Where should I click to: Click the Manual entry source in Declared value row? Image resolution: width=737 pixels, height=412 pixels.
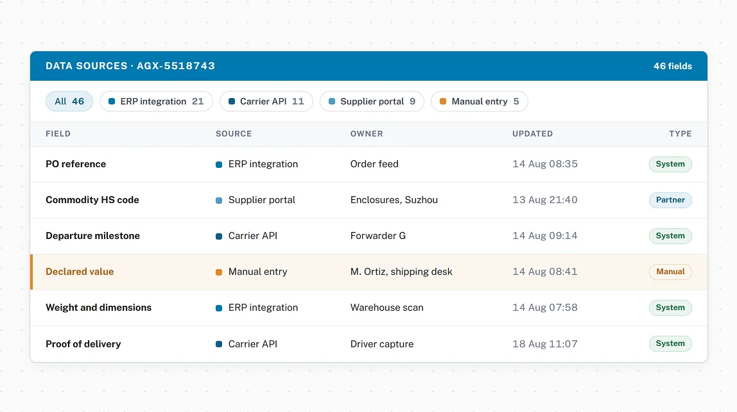click(257, 272)
